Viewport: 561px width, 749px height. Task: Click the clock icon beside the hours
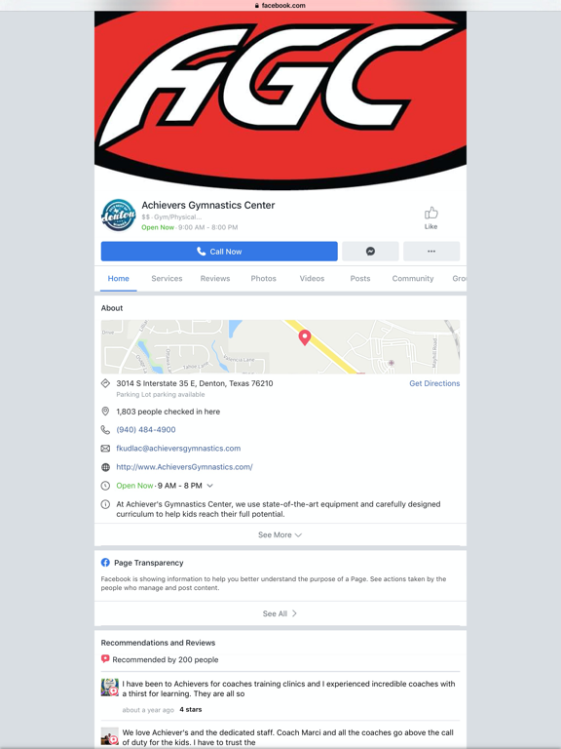coord(105,486)
